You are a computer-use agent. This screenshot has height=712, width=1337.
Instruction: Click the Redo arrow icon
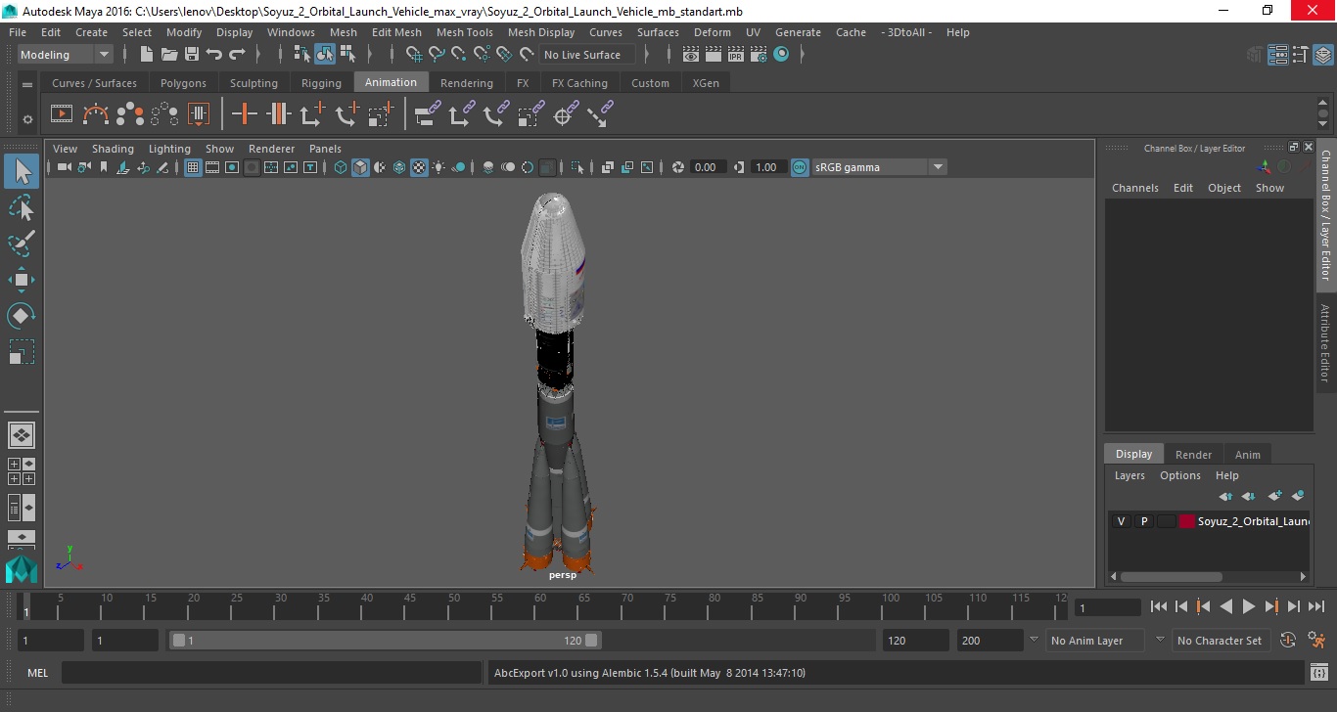237,55
